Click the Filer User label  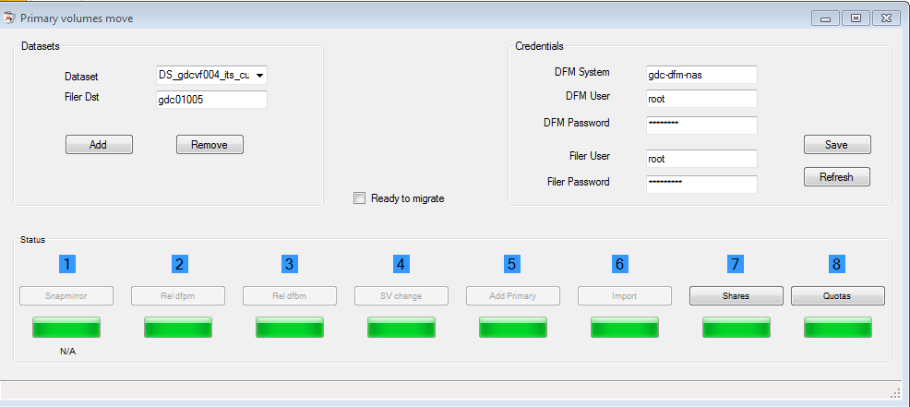(590, 156)
